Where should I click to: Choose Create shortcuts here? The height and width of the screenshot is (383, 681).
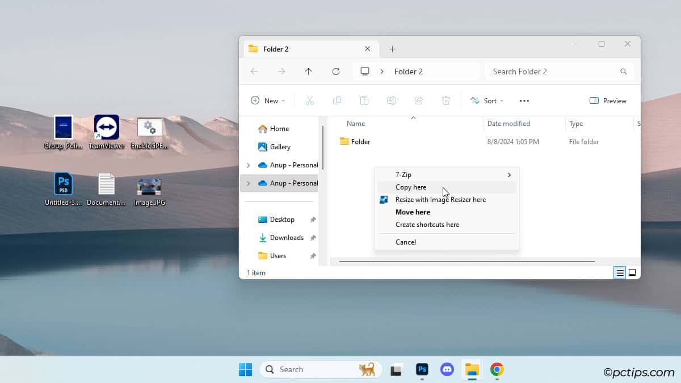click(x=447, y=225)
